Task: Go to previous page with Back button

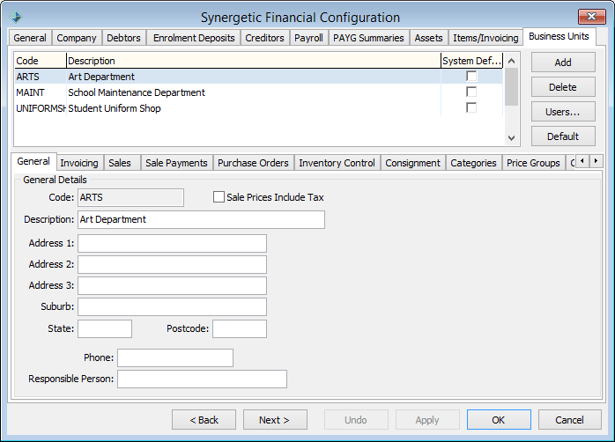Action: pyautogui.click(x=204, y=420)
